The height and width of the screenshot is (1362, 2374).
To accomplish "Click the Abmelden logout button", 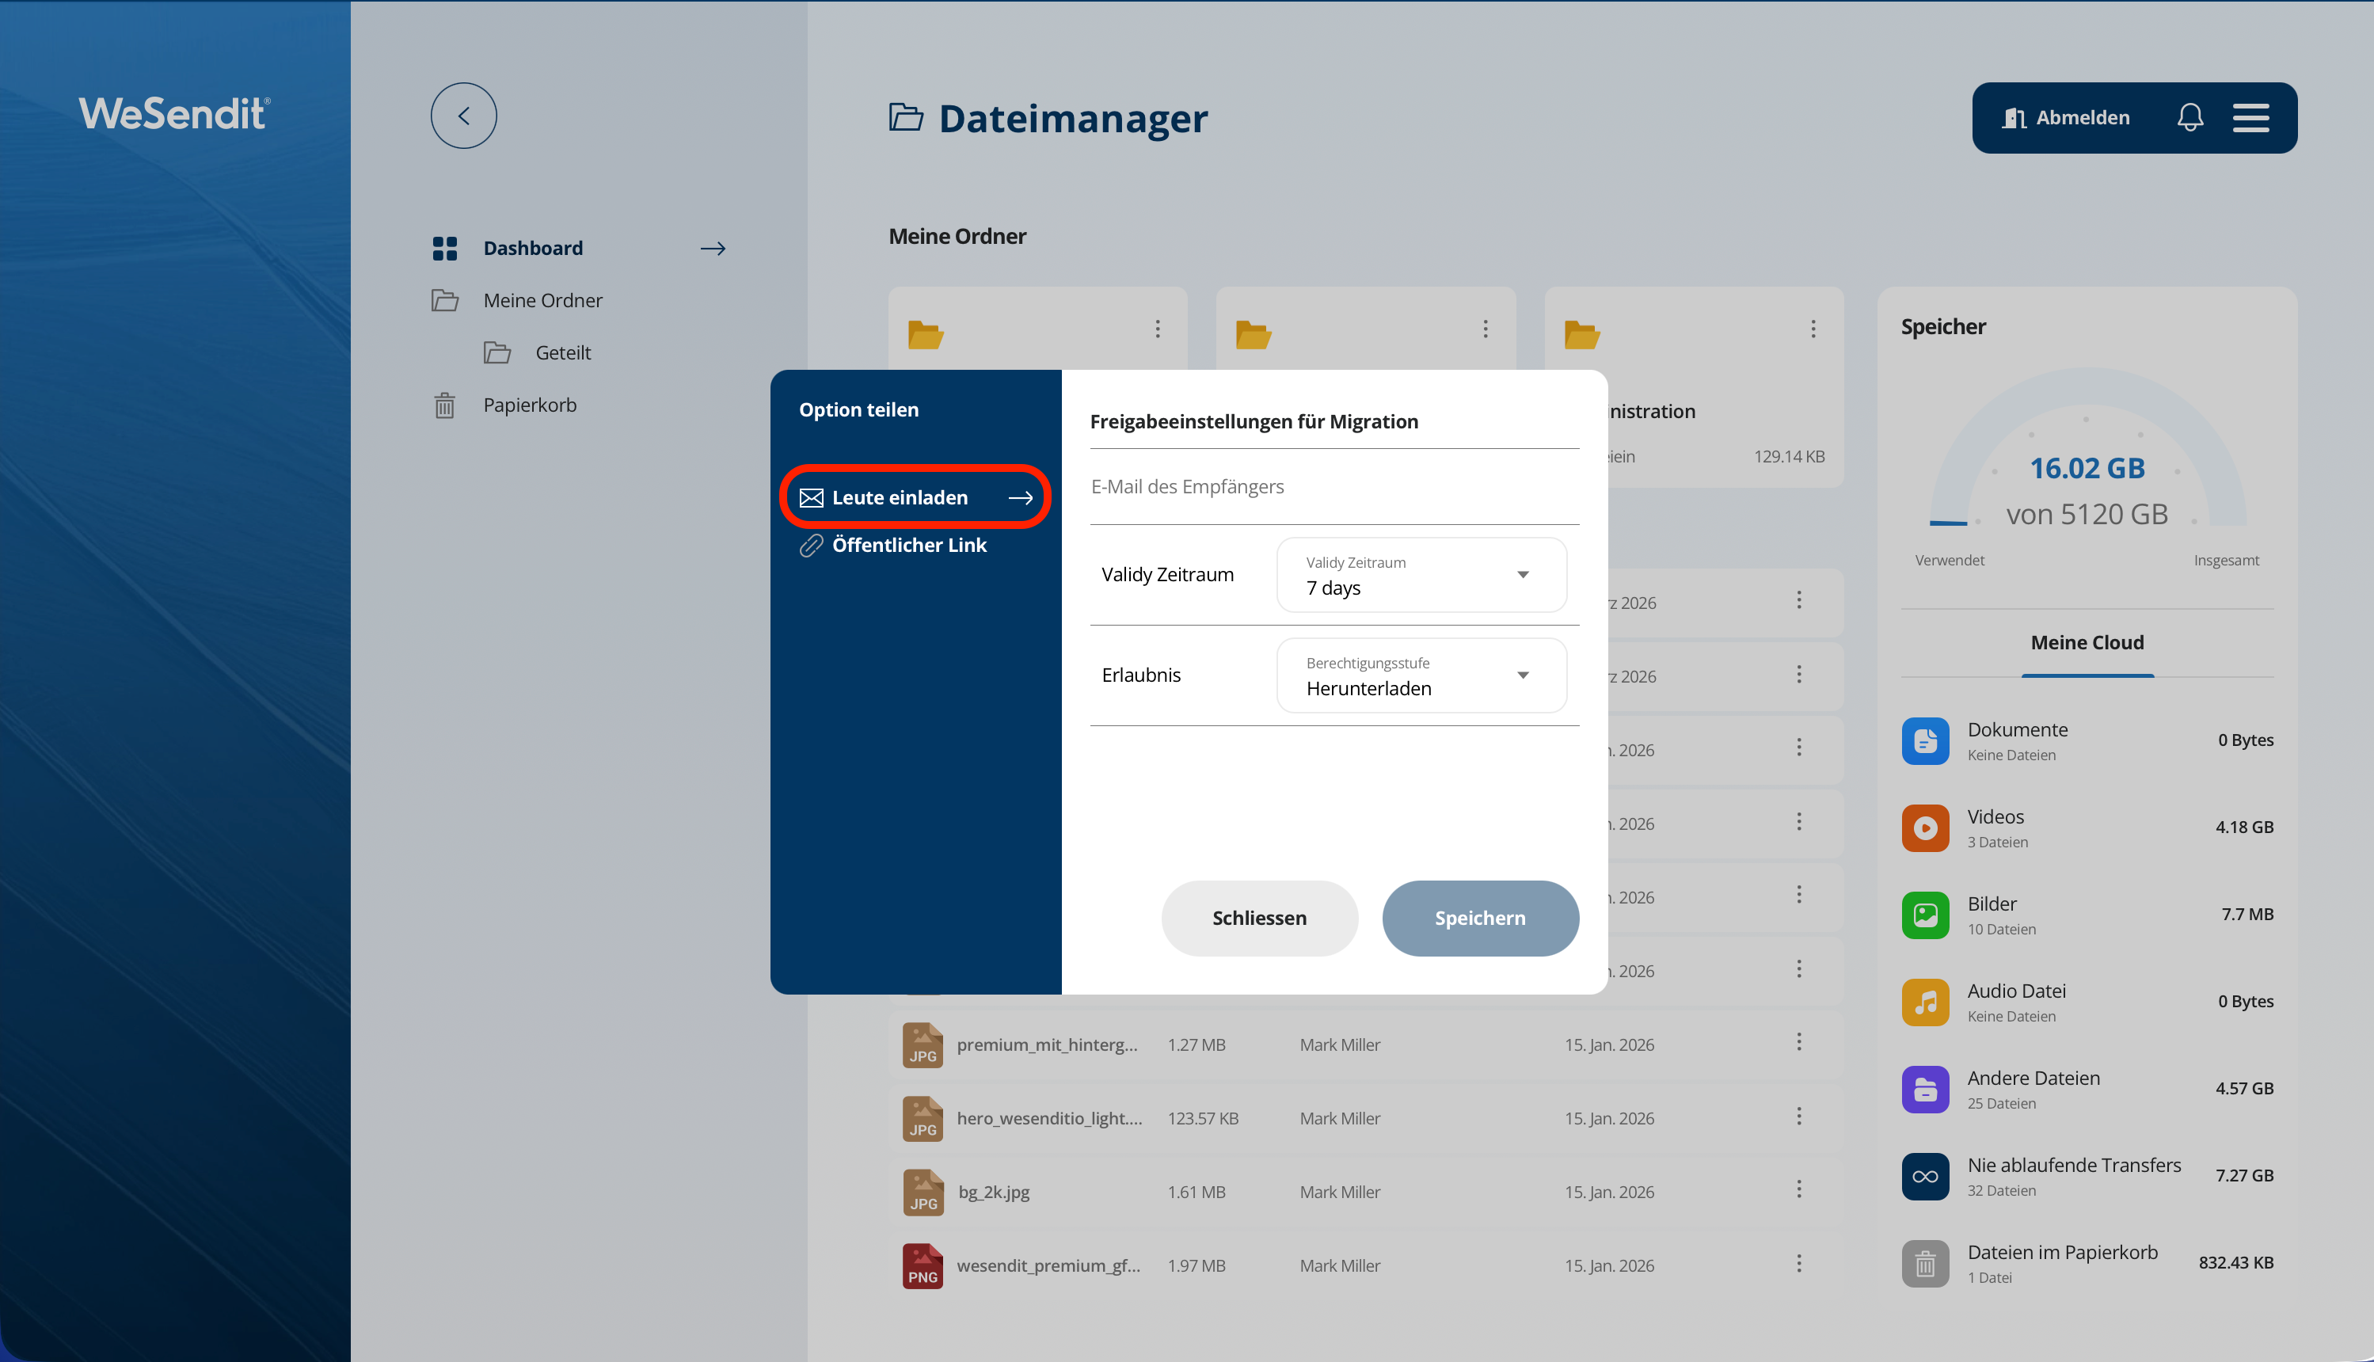I will point(2065,118).
